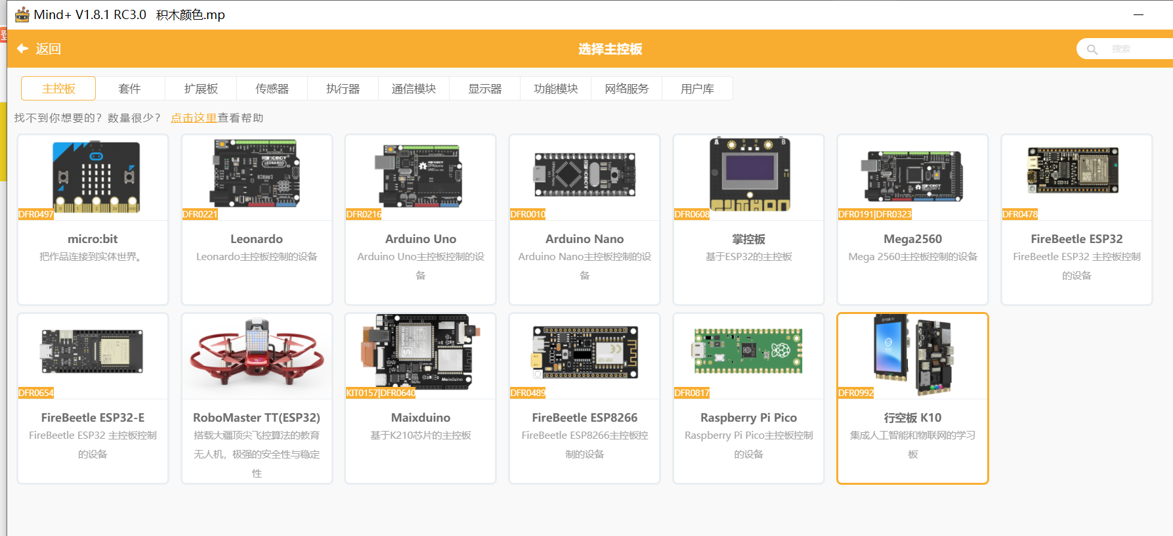Select the Mega2560 board title

point(912,239)
